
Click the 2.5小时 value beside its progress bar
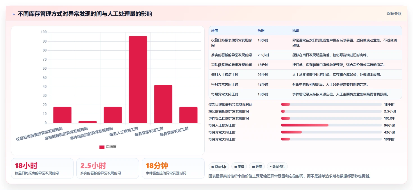point(390,111)
